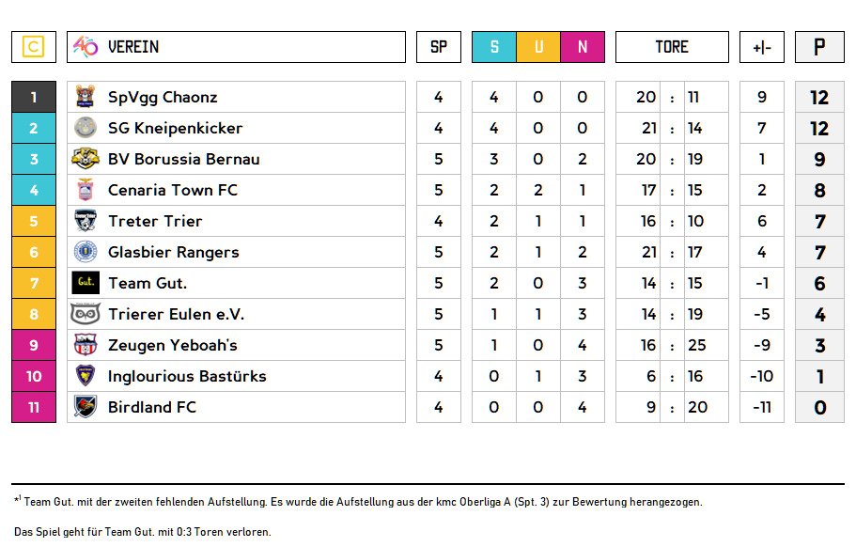Screen dimensions: 856x547
Task: Click the VEREIN column header
Action: [x=133, y=47]
